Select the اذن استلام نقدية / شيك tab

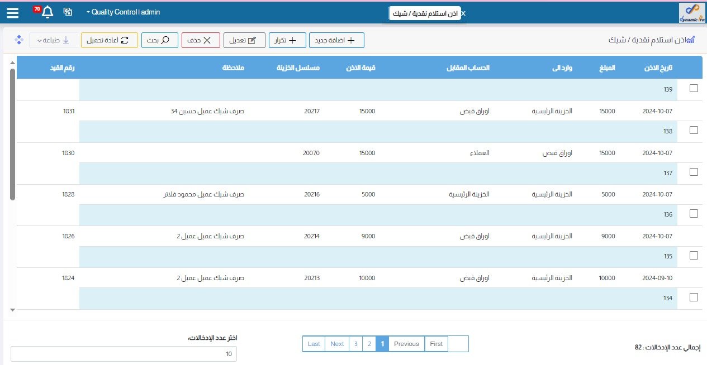(x=425, y=13)
